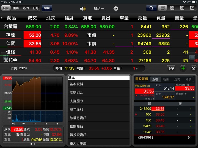Sort by the 總量 column header

tap(142, 18)
